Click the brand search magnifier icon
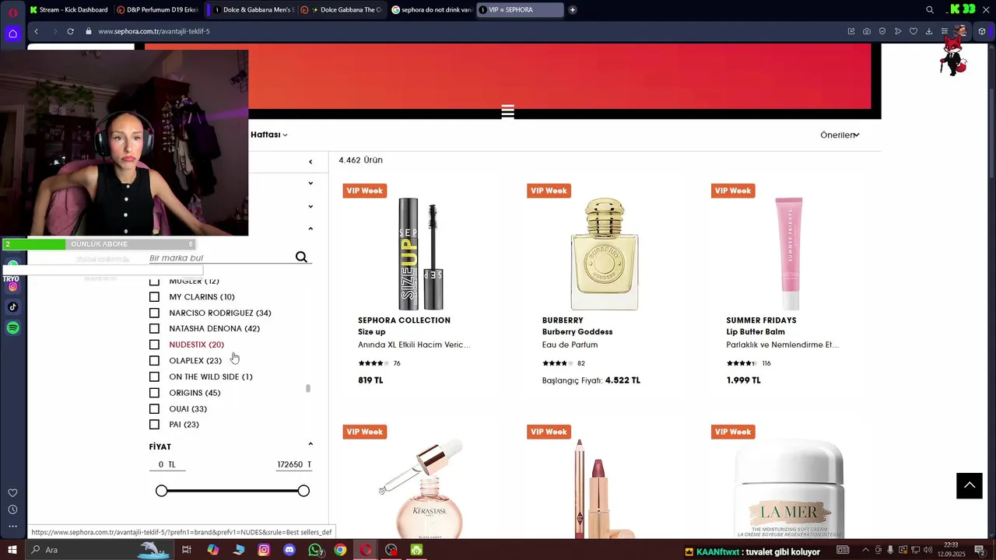Viewport: 996px width, 560px height. click(x=301, y=257)
